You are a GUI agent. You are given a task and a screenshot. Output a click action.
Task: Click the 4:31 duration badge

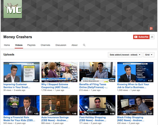pyautogui.click(x=36, y=80)
